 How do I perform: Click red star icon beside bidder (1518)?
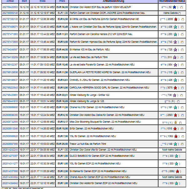(175, 129)
